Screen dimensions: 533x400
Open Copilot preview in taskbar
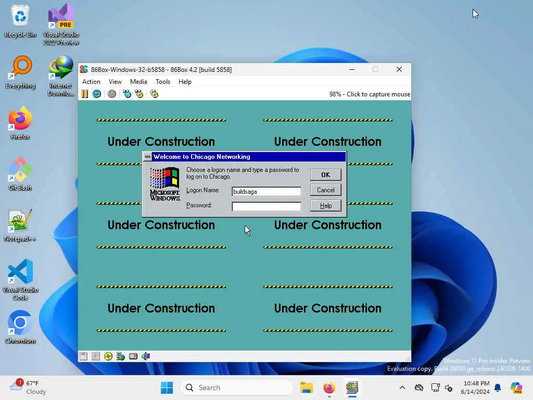point(516,387)
